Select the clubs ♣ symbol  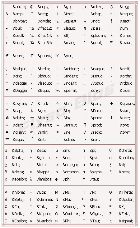click(7, 118)
